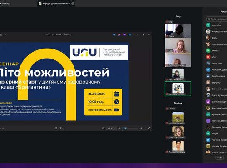Adjust the photo viewer zoom slider

(131, 128)
